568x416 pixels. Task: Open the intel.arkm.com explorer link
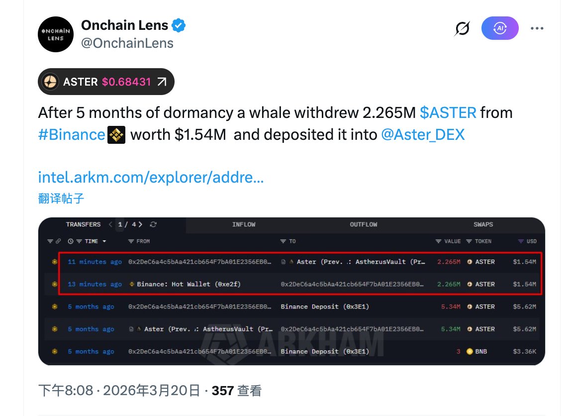pyautogui.click(x=151, y=177)
